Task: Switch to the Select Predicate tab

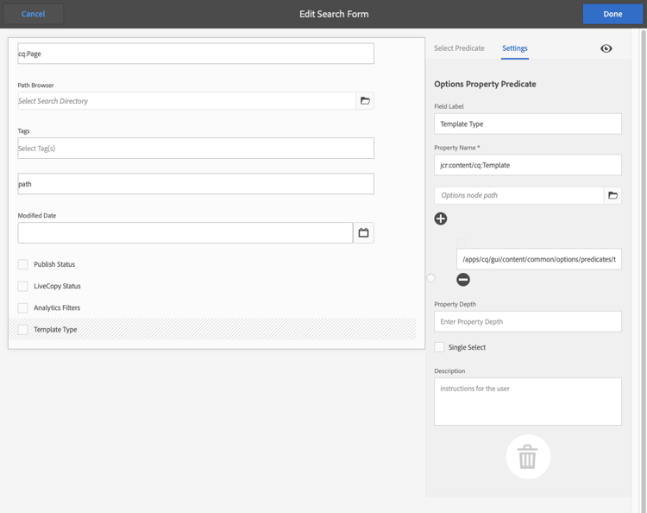Action: [x=459, y=48]
